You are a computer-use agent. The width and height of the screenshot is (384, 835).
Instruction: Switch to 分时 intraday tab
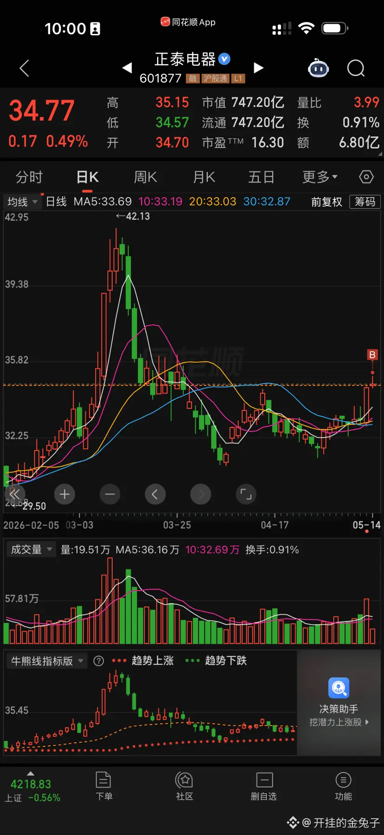pyautogui.click(x=29, y=177)
